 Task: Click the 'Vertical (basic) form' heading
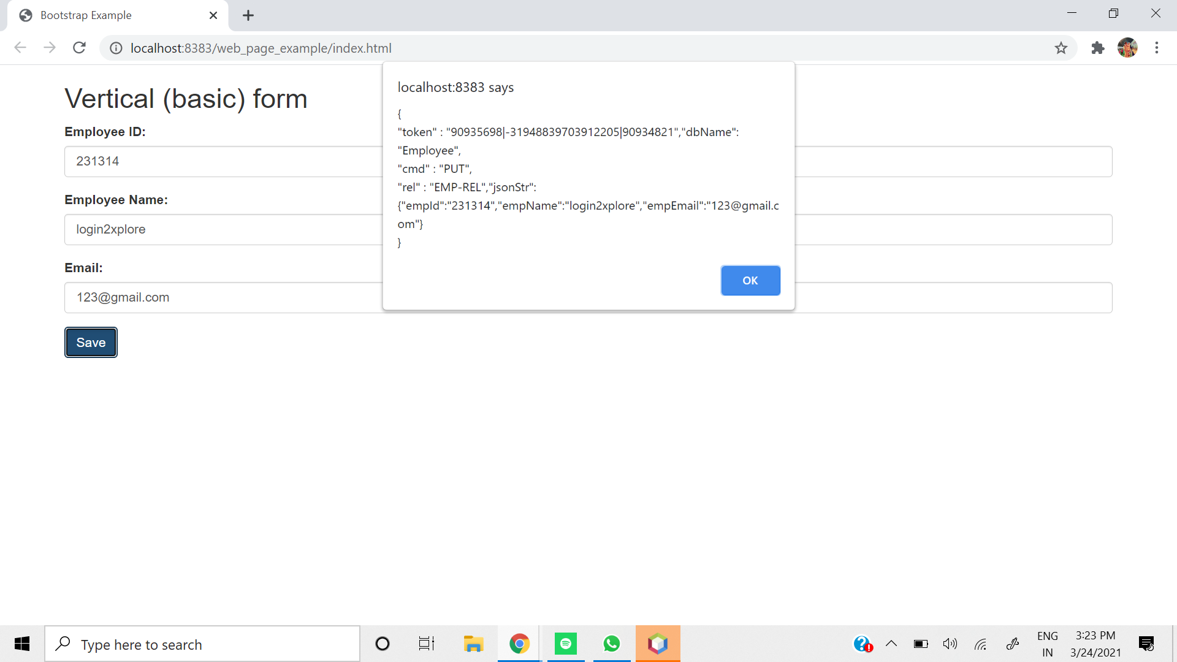[186, 99]
